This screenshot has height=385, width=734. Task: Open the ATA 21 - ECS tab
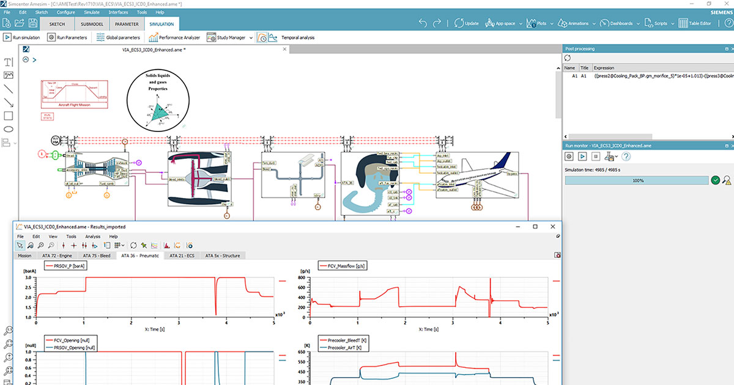click(182, 255)
